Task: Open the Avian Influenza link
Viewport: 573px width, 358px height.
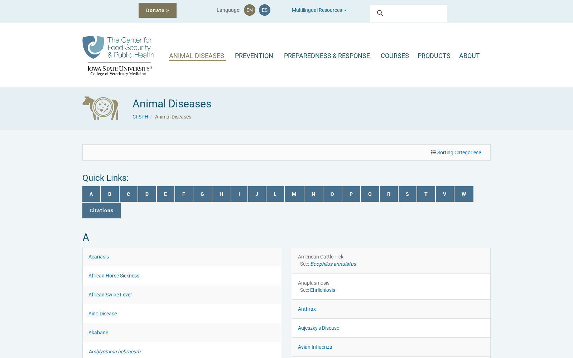Action: (315, 347)
